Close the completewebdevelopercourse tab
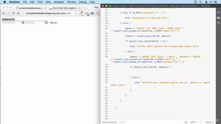This screenshot has width=221, height=124. pyautogui.click(x=46, y=8)
